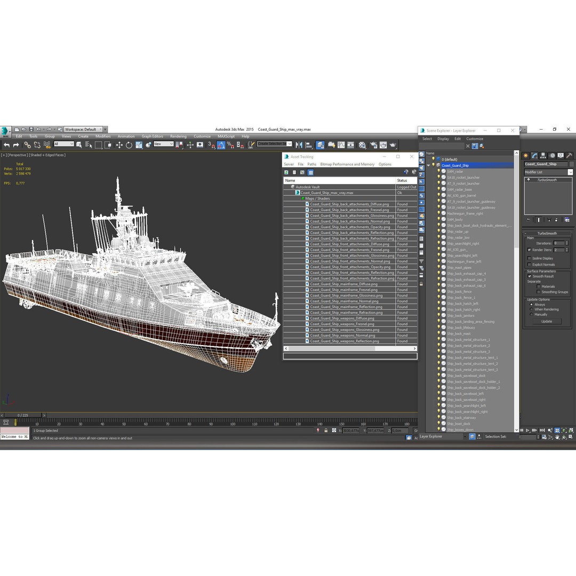
Task: Toggle the Smooth Result checkbox
Action: click(530, 276)
